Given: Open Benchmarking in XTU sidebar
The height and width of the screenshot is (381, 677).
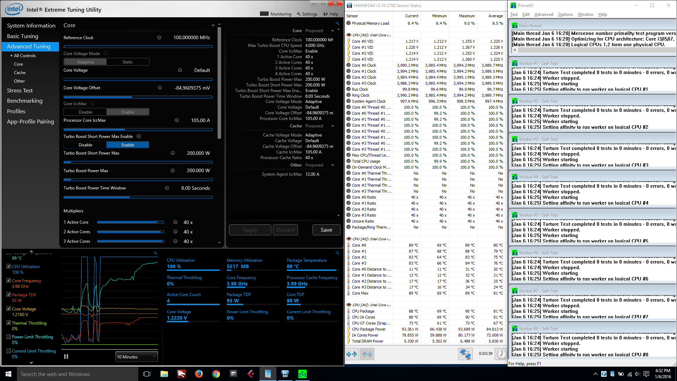Looking at the screenshot, I should [x=25, y=101].
